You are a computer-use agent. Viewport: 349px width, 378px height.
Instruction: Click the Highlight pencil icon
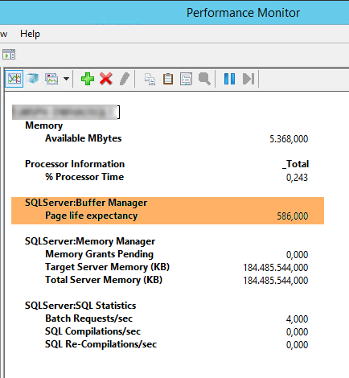124,79
